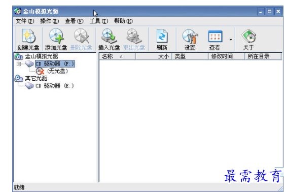Image resolution: width=286 pixels, height=192 pixels.
Task: Open 设置 (settings) from the toolbar
Action: [190, 39]
